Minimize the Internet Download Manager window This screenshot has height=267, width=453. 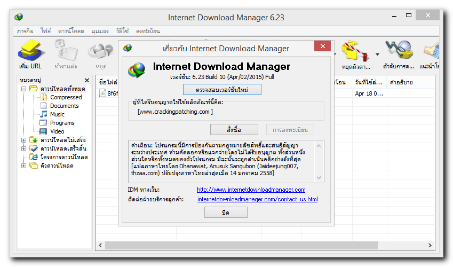[x=394, y=15]
